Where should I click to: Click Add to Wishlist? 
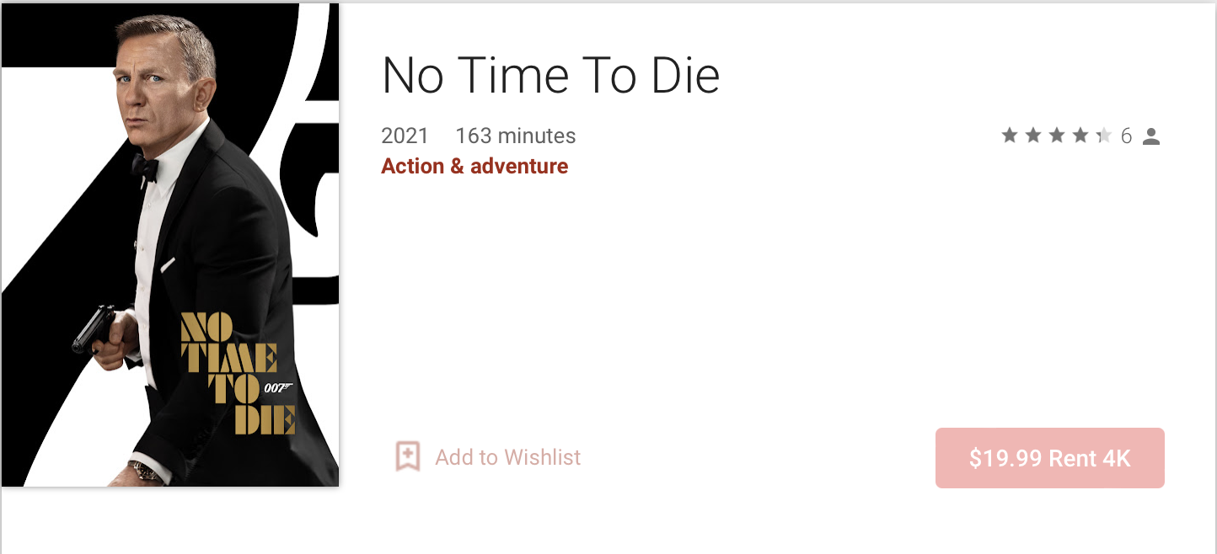pyautogui.click(x=507, y=457)
